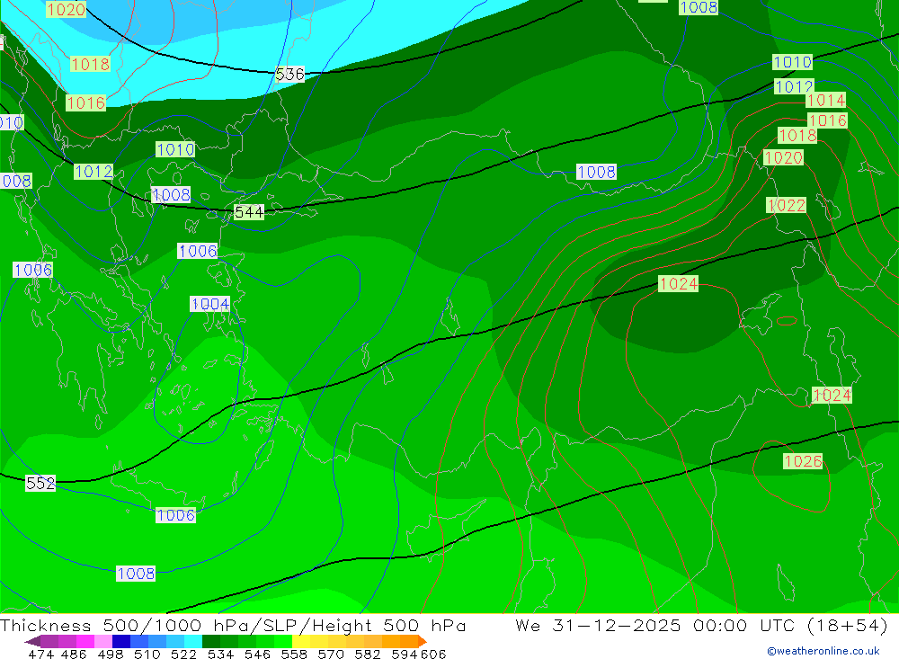Click the 546 legend value
The image size is (899, 659).
tap(257, 654)
